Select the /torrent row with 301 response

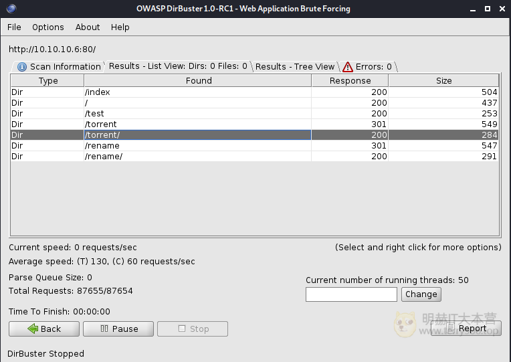point(255,124)
